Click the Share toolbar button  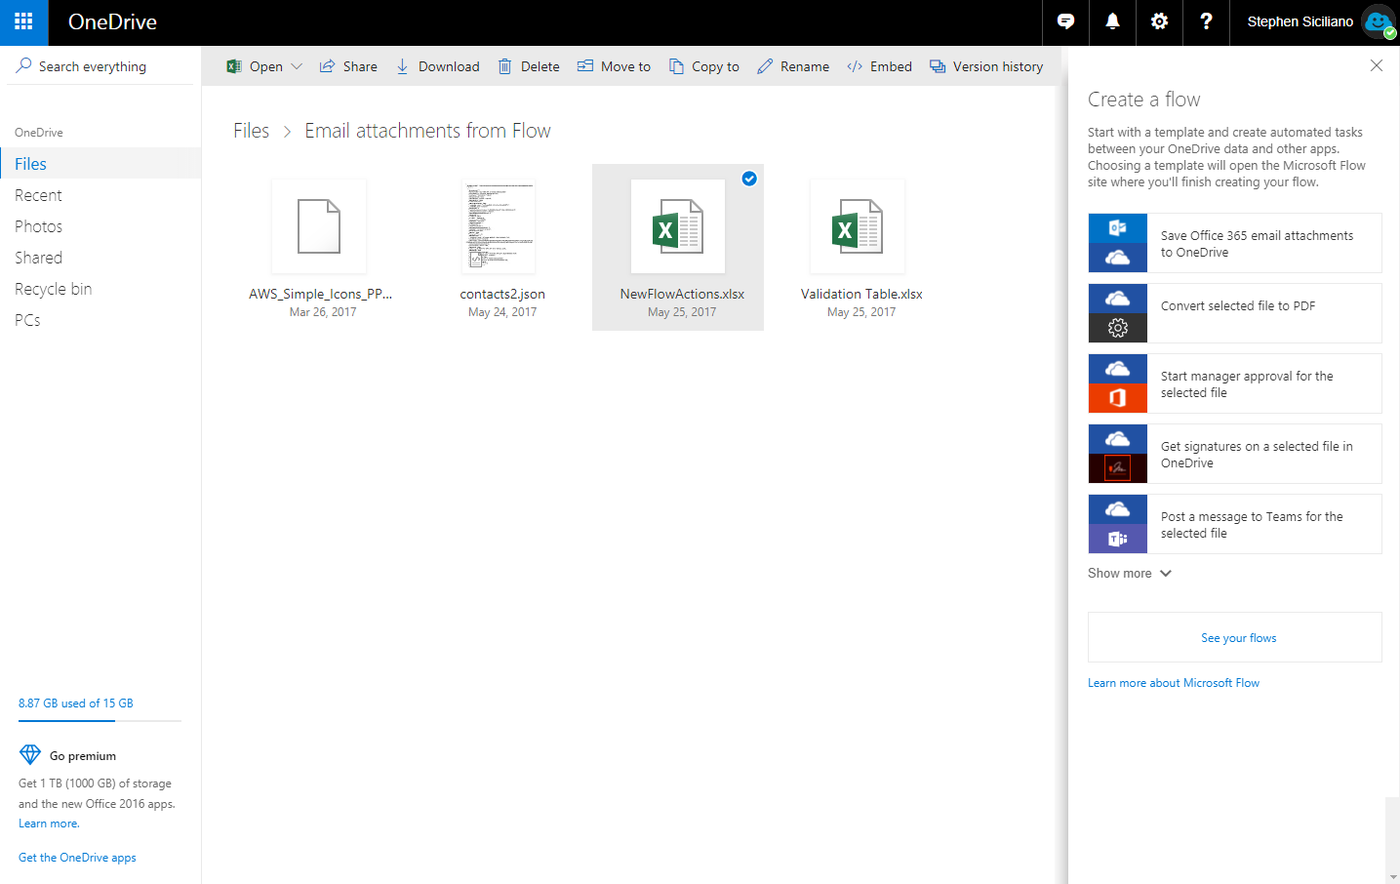(348, 66)
